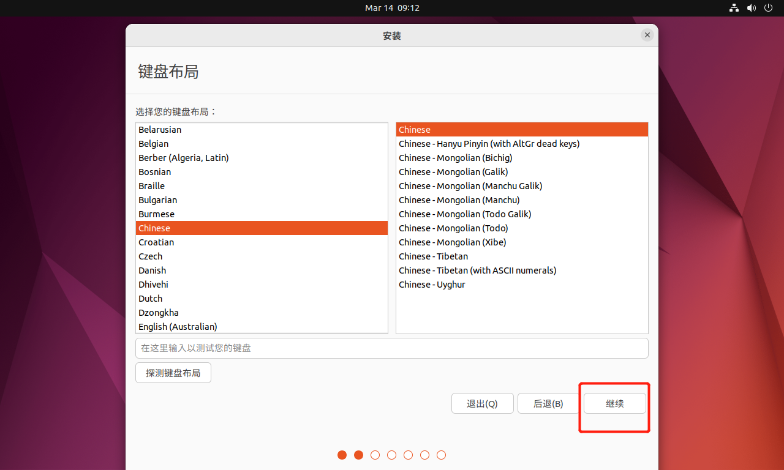
Task: Select Chinese - Mongolian (Todo Galik) variant
Action: point(522,214)
